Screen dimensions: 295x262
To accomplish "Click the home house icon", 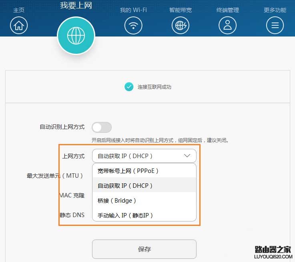I will (19, 26).
